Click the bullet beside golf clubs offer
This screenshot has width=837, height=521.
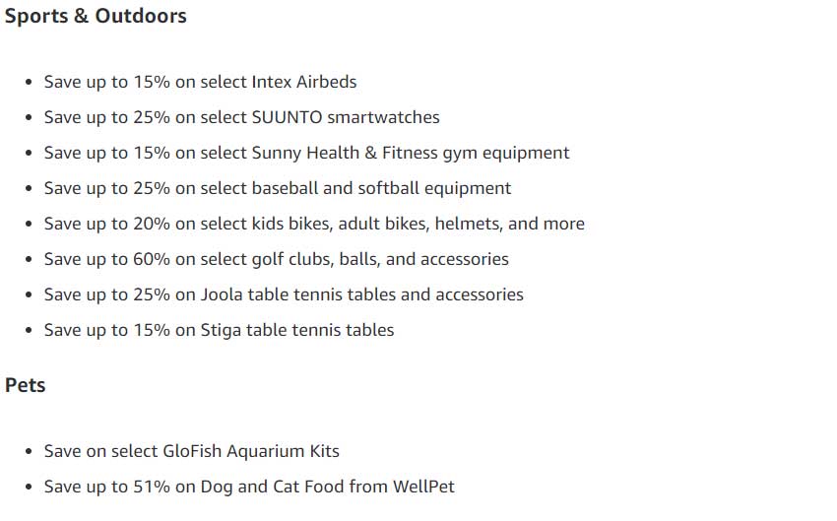pos(29,259)
